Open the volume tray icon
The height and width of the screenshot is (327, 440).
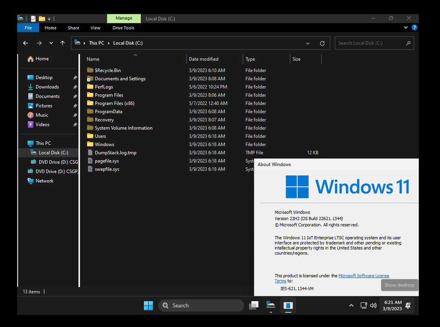click(373, 305)
